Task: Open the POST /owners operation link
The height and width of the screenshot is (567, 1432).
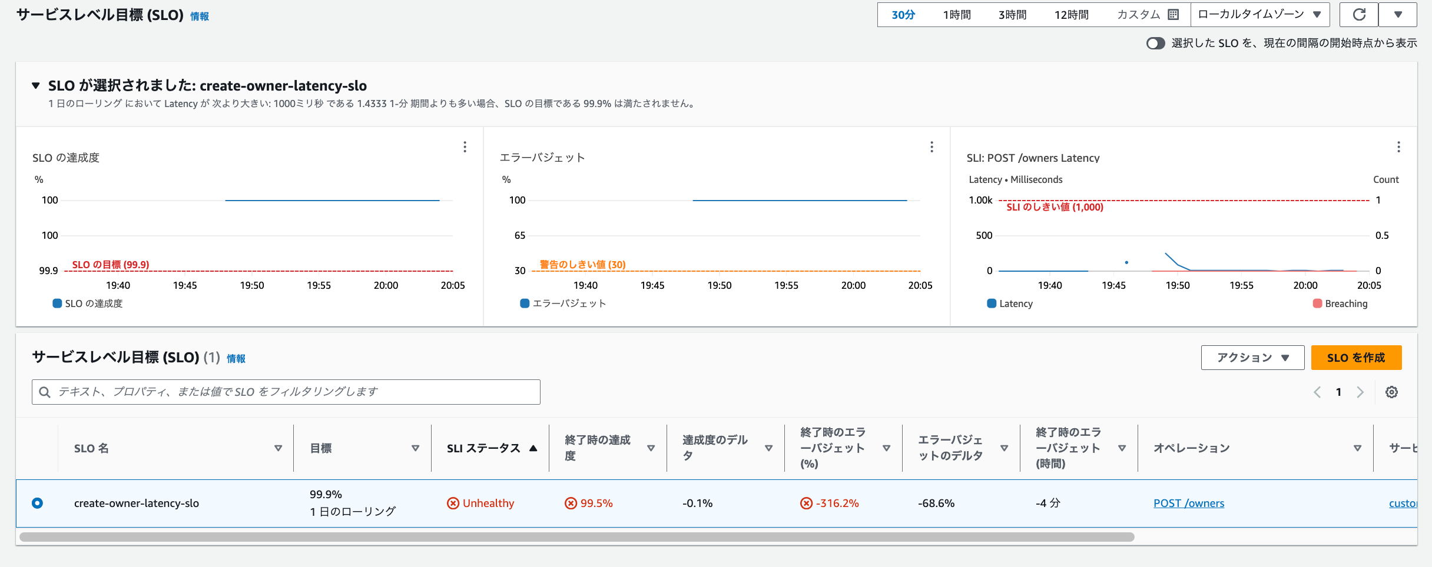Action: (1188, 503)
